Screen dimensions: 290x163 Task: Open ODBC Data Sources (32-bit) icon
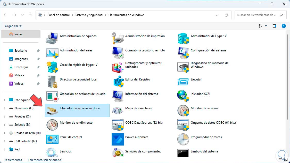click(x=118, y=125)
